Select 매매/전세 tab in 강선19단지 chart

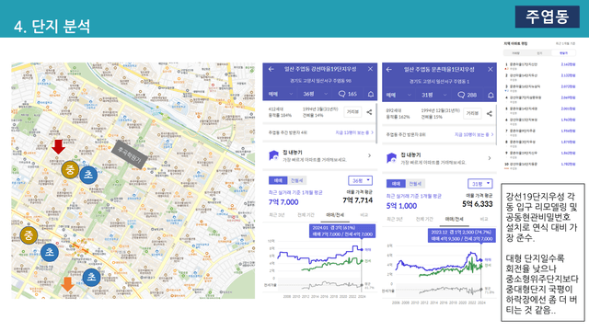(x=335, y=215)
